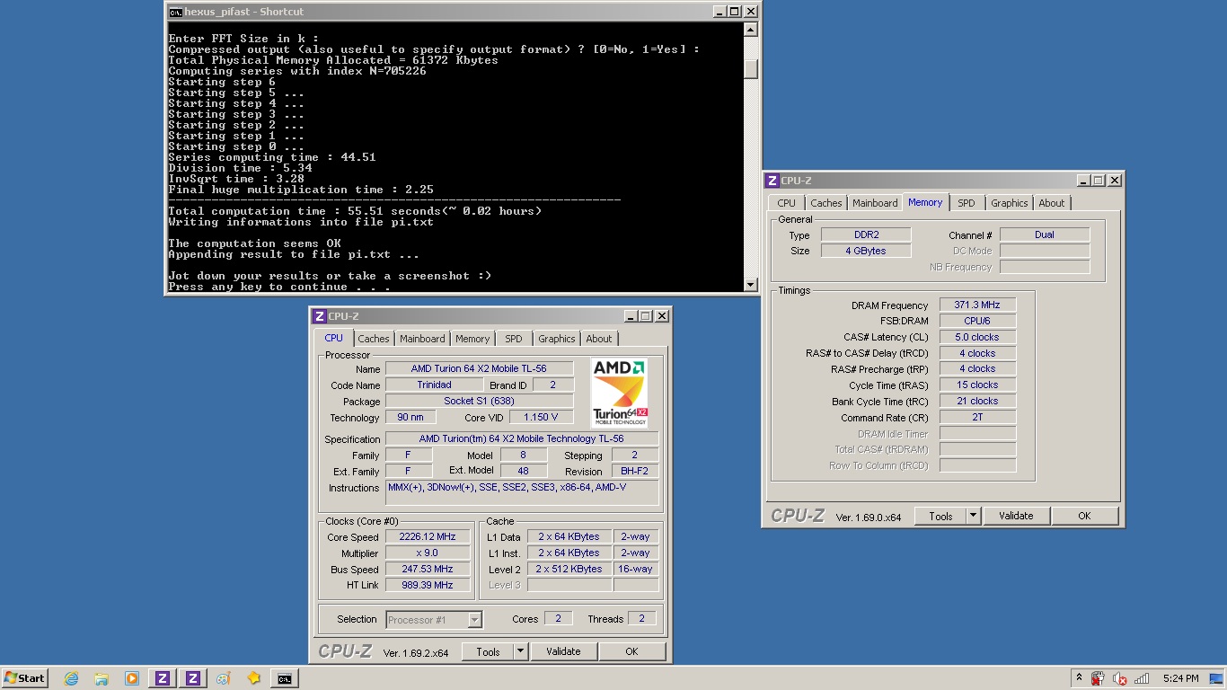
Task: Click Name field AMD Turion 64 X2 Mobile TL-56
Action: tap(479, 368)
